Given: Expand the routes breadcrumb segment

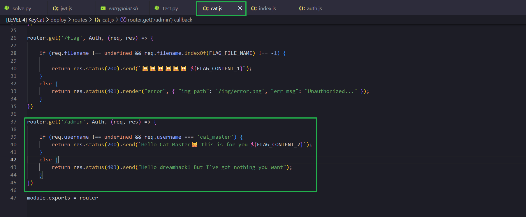Looking at the screenshot, I should (80, 20).
